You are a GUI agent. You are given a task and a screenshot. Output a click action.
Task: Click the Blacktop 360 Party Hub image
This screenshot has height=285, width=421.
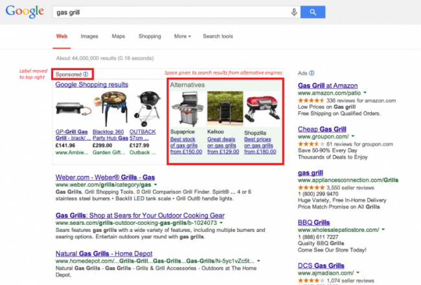[110, 108]
